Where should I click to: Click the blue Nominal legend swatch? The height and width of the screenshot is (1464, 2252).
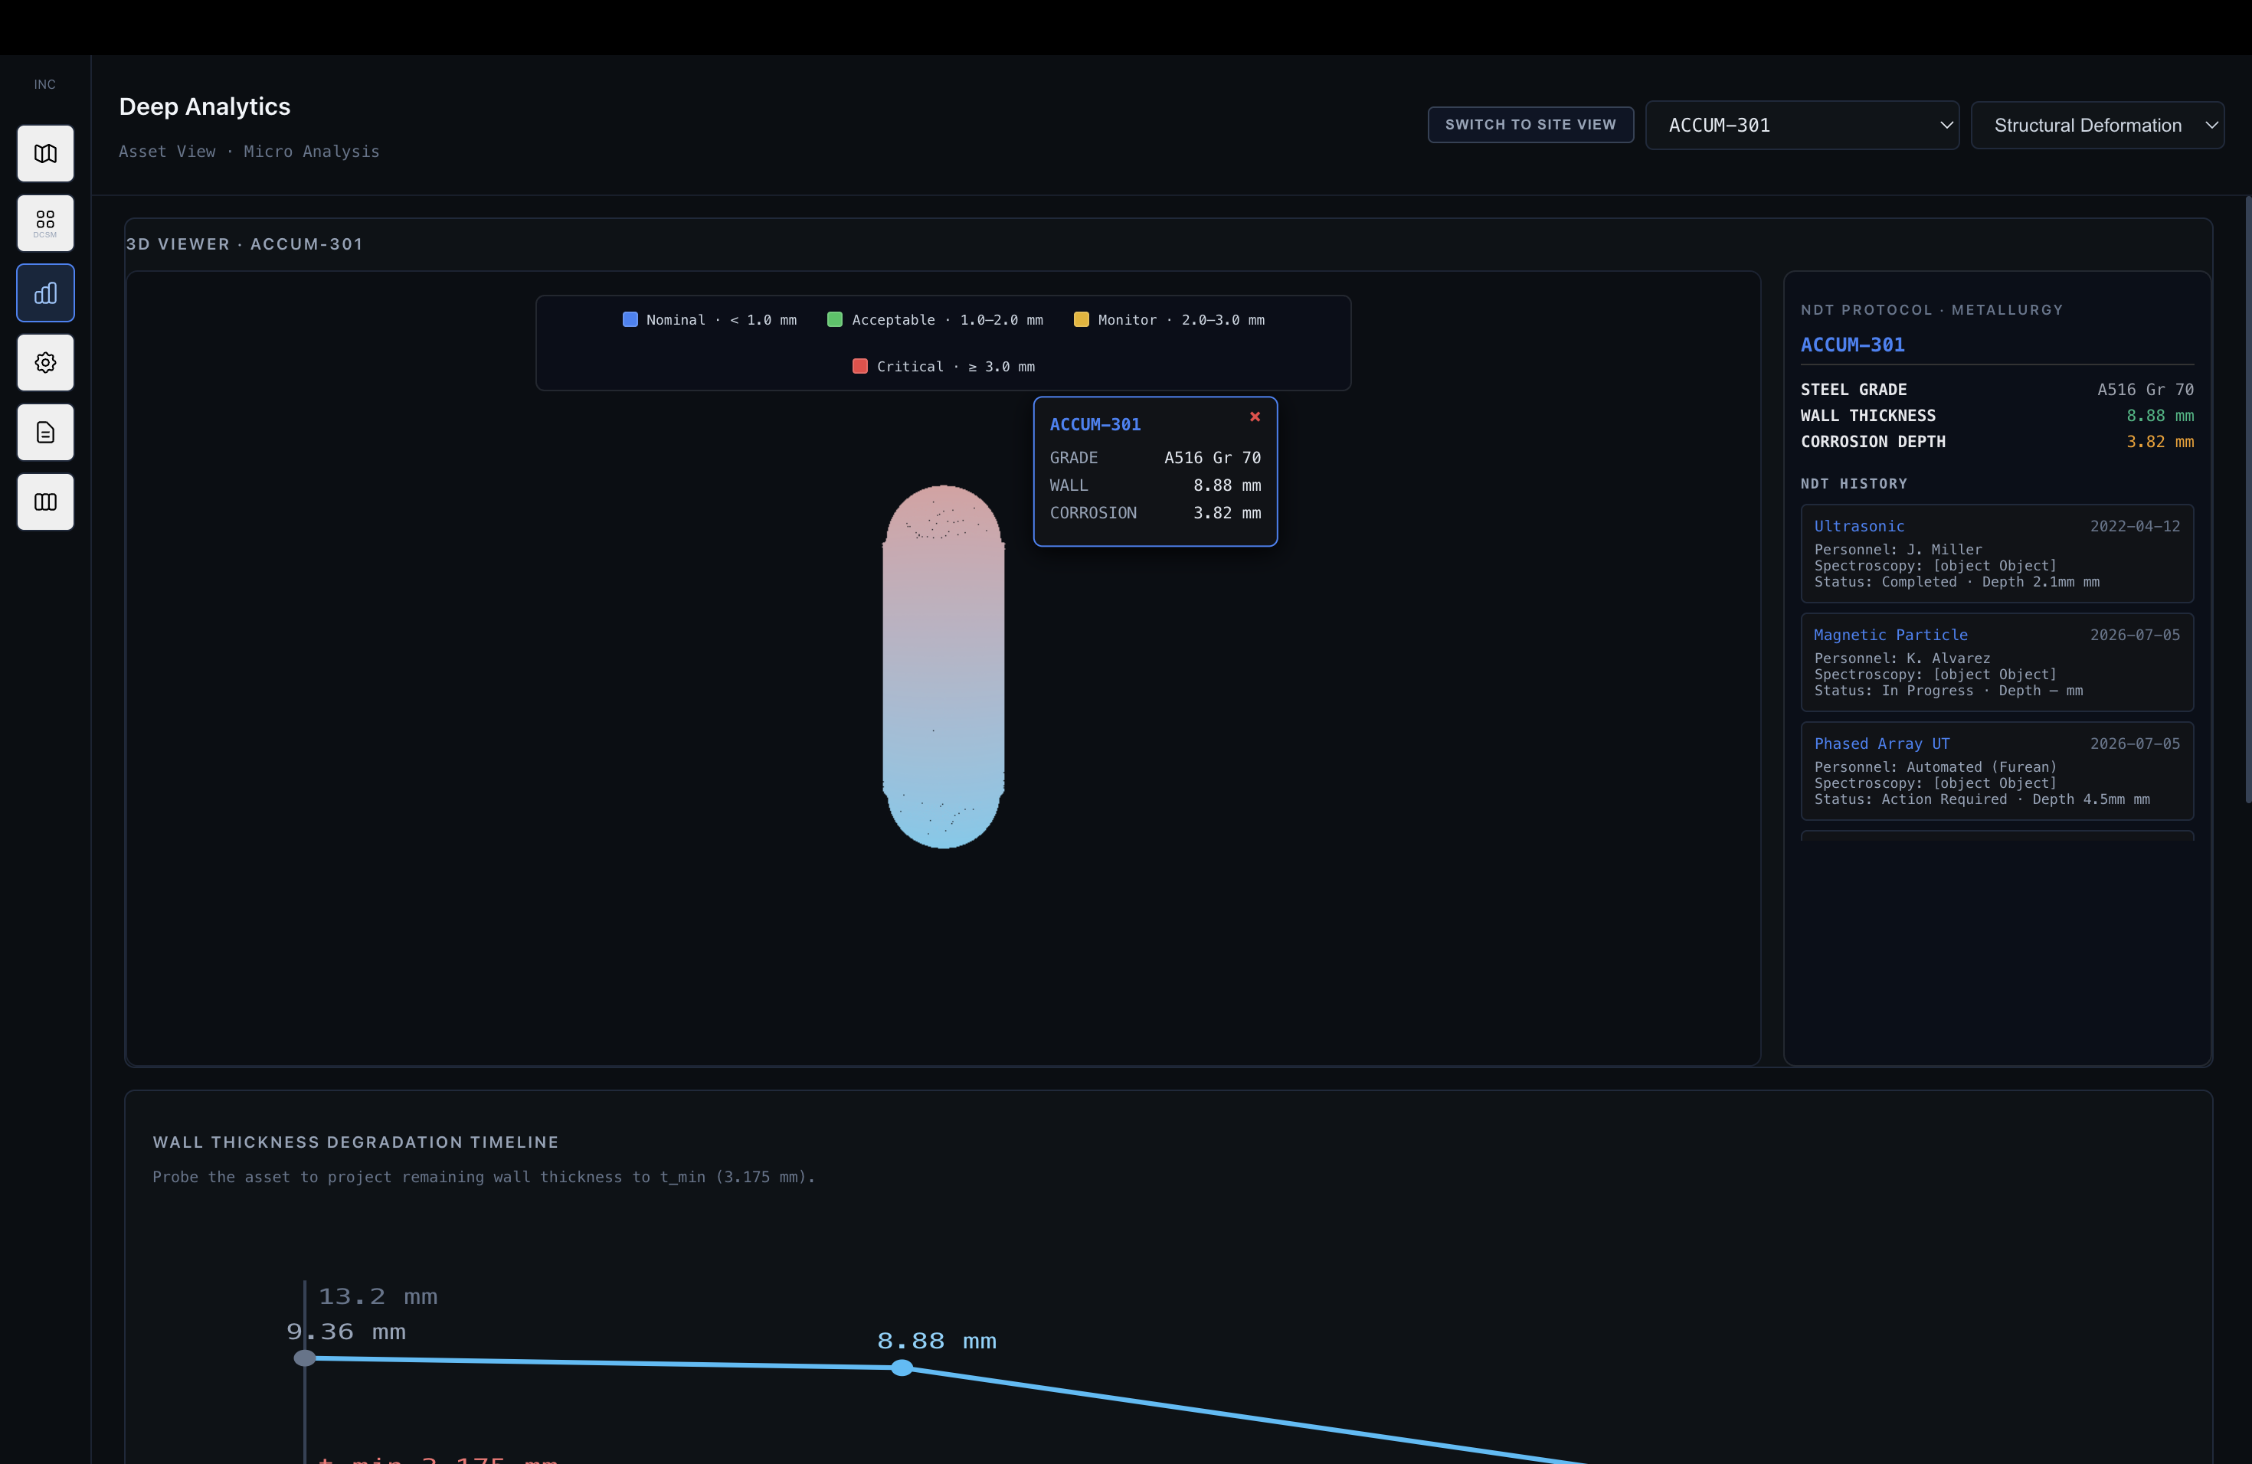point(630,319)
